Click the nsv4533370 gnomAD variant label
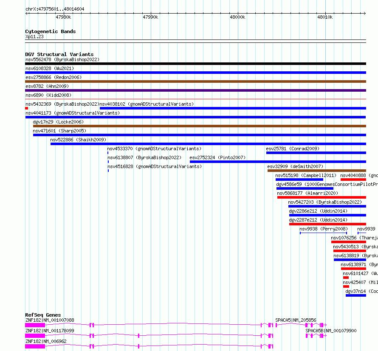 tap(154, 149)
